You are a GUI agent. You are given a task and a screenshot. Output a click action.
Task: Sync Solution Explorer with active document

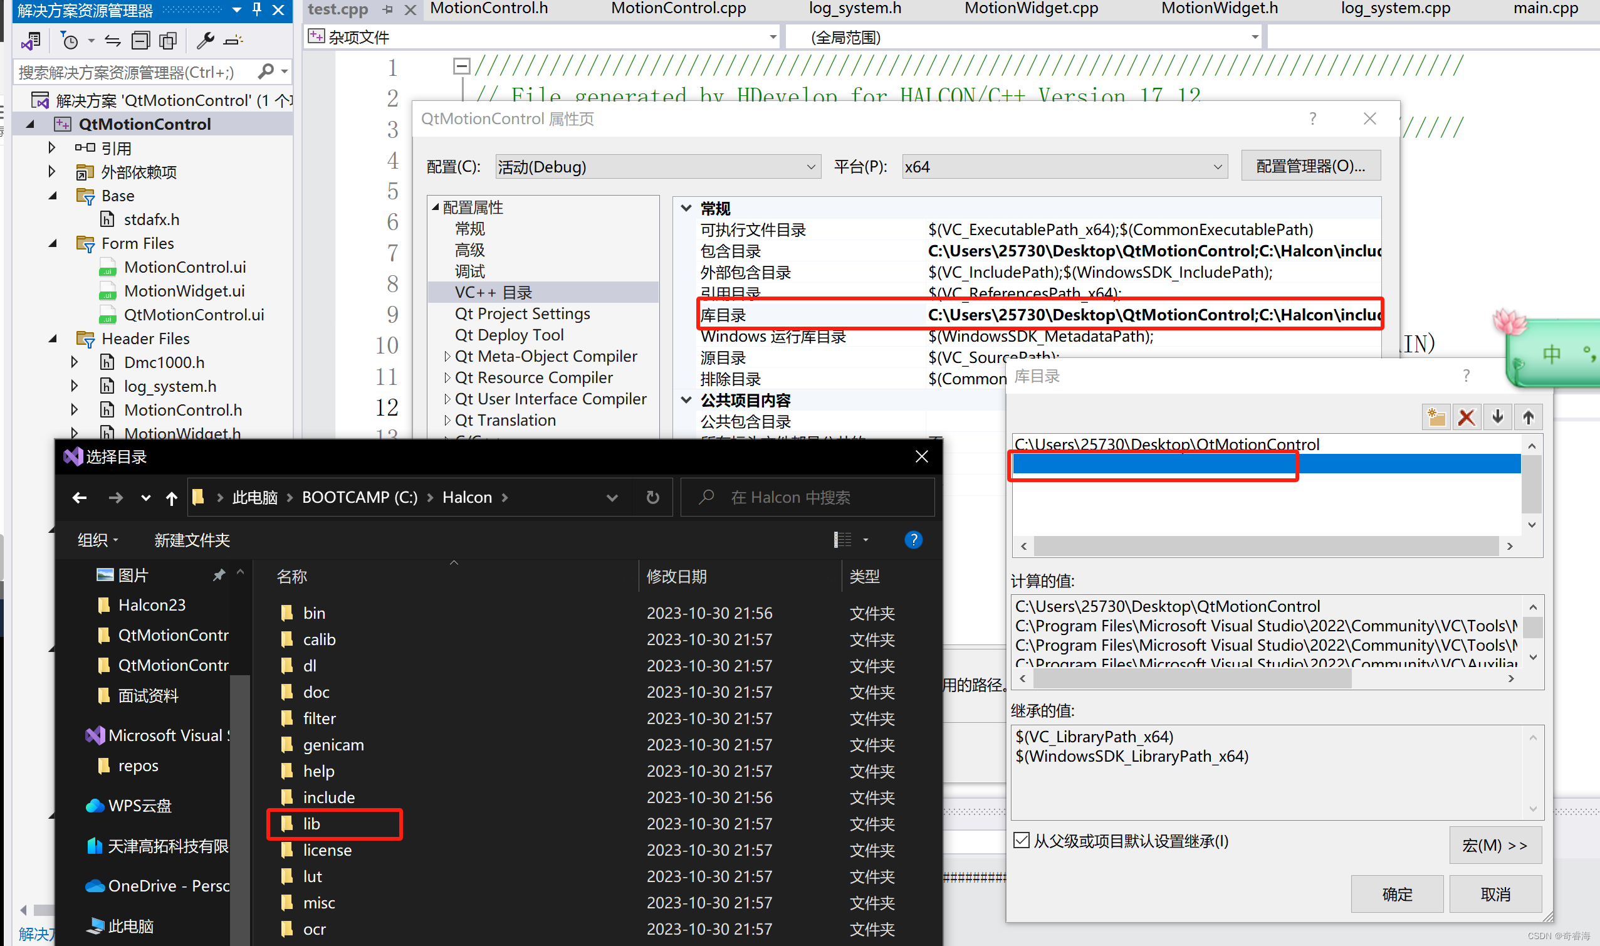pyautogui.click(x=113, y=40)
